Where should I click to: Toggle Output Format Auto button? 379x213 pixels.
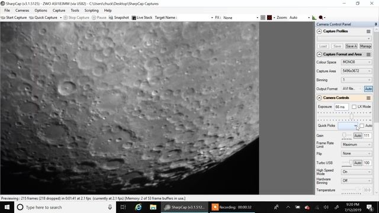368,89
